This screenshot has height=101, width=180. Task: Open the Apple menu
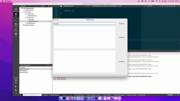(3, 1)
